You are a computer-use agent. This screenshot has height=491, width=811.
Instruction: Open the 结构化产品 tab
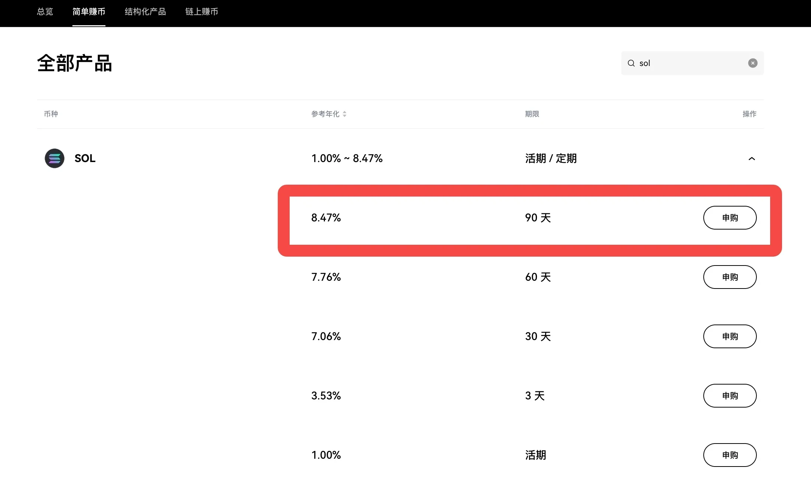[x=145, y=12]
